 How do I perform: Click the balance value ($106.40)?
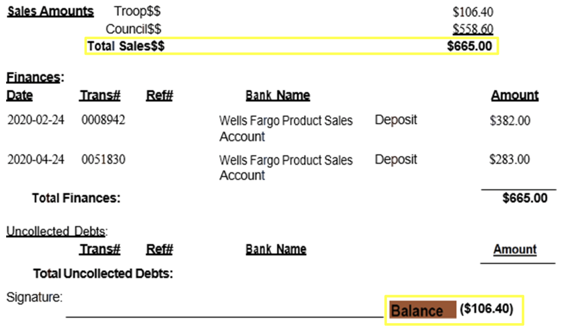pyautogui.click(x=487, y=309)
